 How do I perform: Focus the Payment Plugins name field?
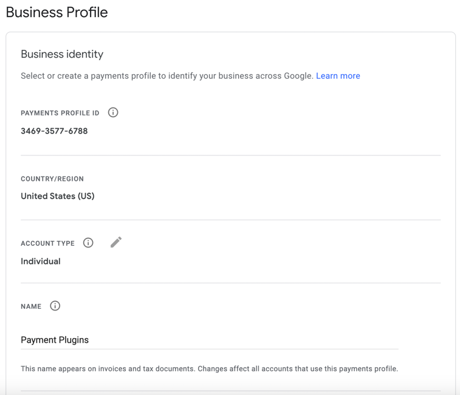click(210, 340)
